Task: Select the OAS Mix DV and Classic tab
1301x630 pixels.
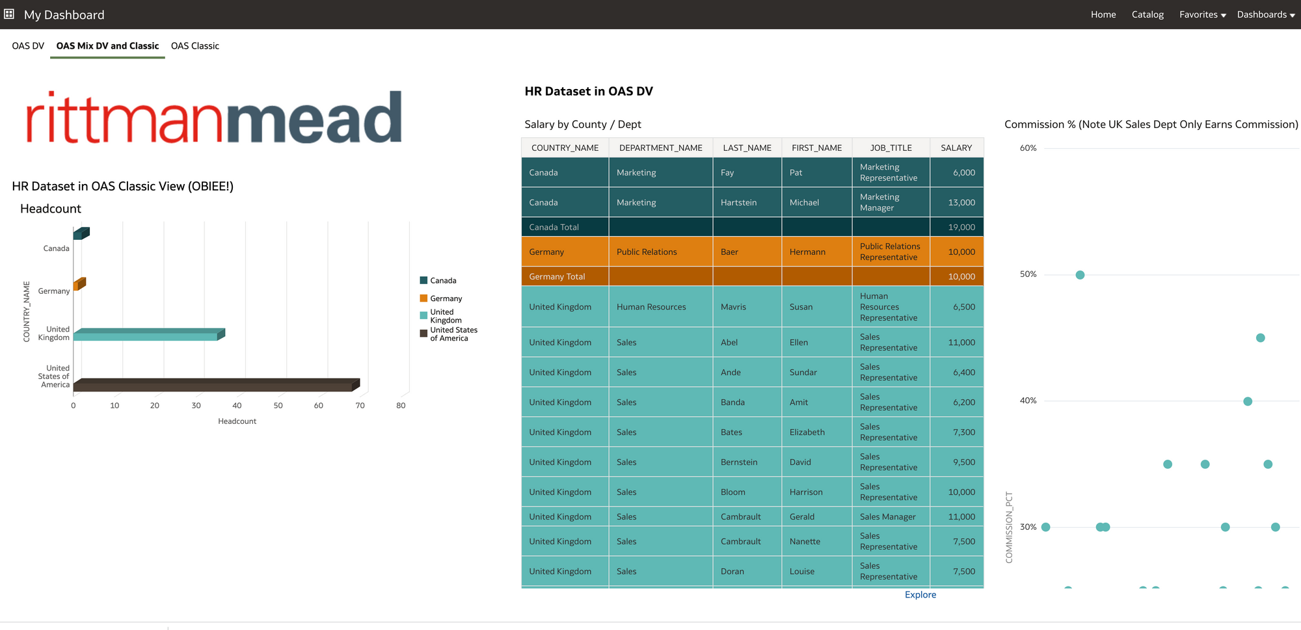Action: pyautogui.click(x=107, y=46)
